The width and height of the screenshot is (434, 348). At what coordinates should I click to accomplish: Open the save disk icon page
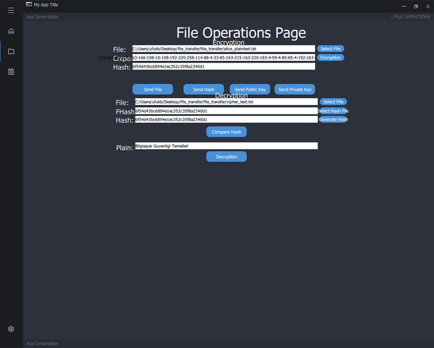(11, 72)
